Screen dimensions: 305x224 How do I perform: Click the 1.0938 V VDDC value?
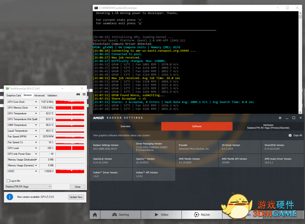(x=47, y=171)
